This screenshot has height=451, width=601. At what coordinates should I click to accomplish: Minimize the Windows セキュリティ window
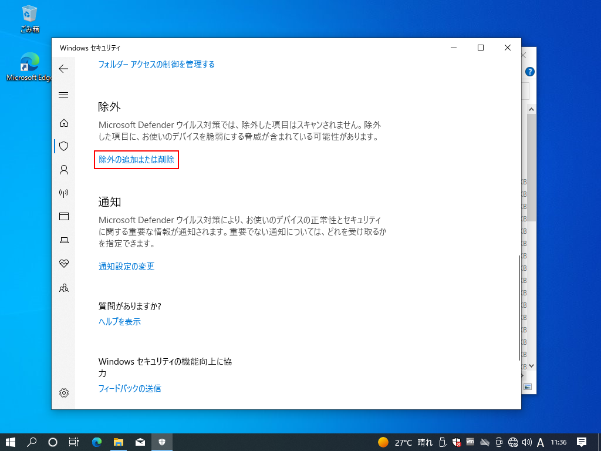(x=454, y=48)
